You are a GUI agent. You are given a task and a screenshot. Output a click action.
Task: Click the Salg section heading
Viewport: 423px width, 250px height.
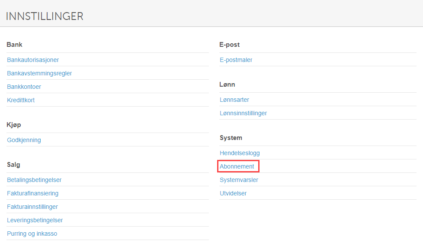pos(13,165)
